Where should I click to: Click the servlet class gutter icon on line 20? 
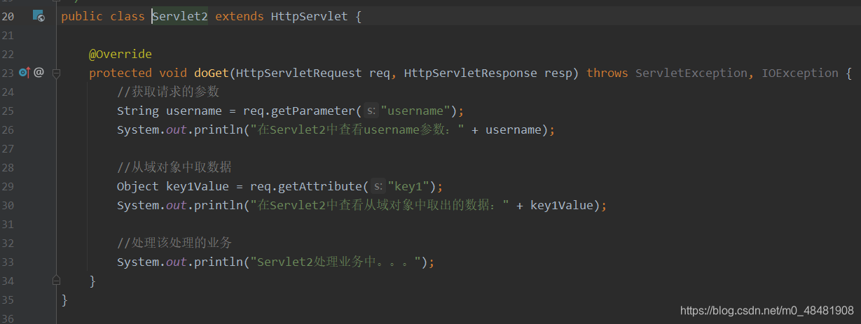(39, 16)
